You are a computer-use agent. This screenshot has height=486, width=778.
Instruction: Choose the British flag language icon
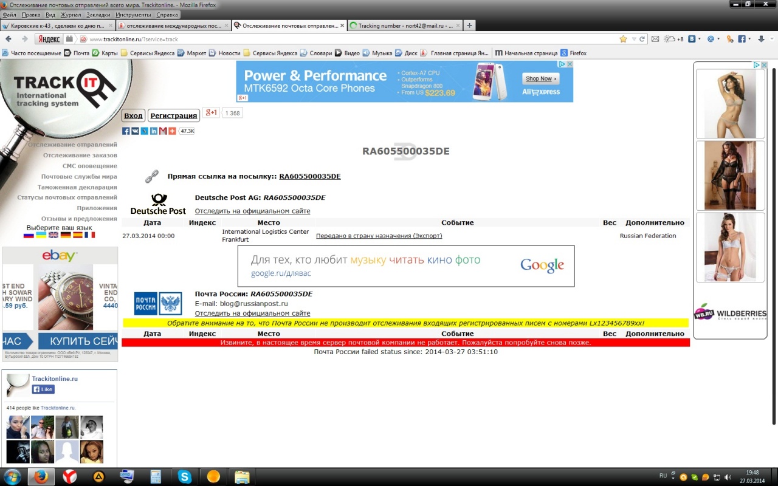click(53, 235)
